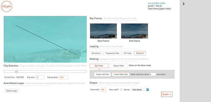Select the End frame thumbnail
Viewport: 211px width, 102px height.
tap(135, 31)
